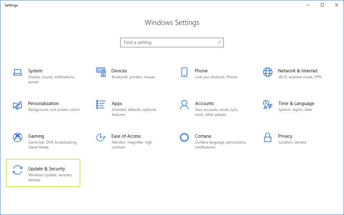Select the Network & Internet globe icon
Viewport: 344px width, 215px height.
267,72
